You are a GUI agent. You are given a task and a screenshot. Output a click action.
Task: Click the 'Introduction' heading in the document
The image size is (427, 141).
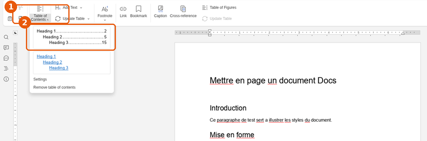(228, 108)
